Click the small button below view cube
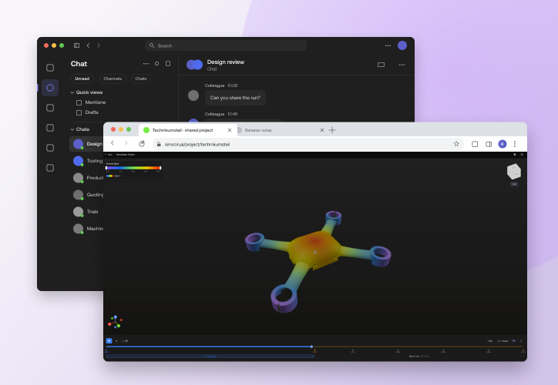558x385 pixels. (514, 184)
